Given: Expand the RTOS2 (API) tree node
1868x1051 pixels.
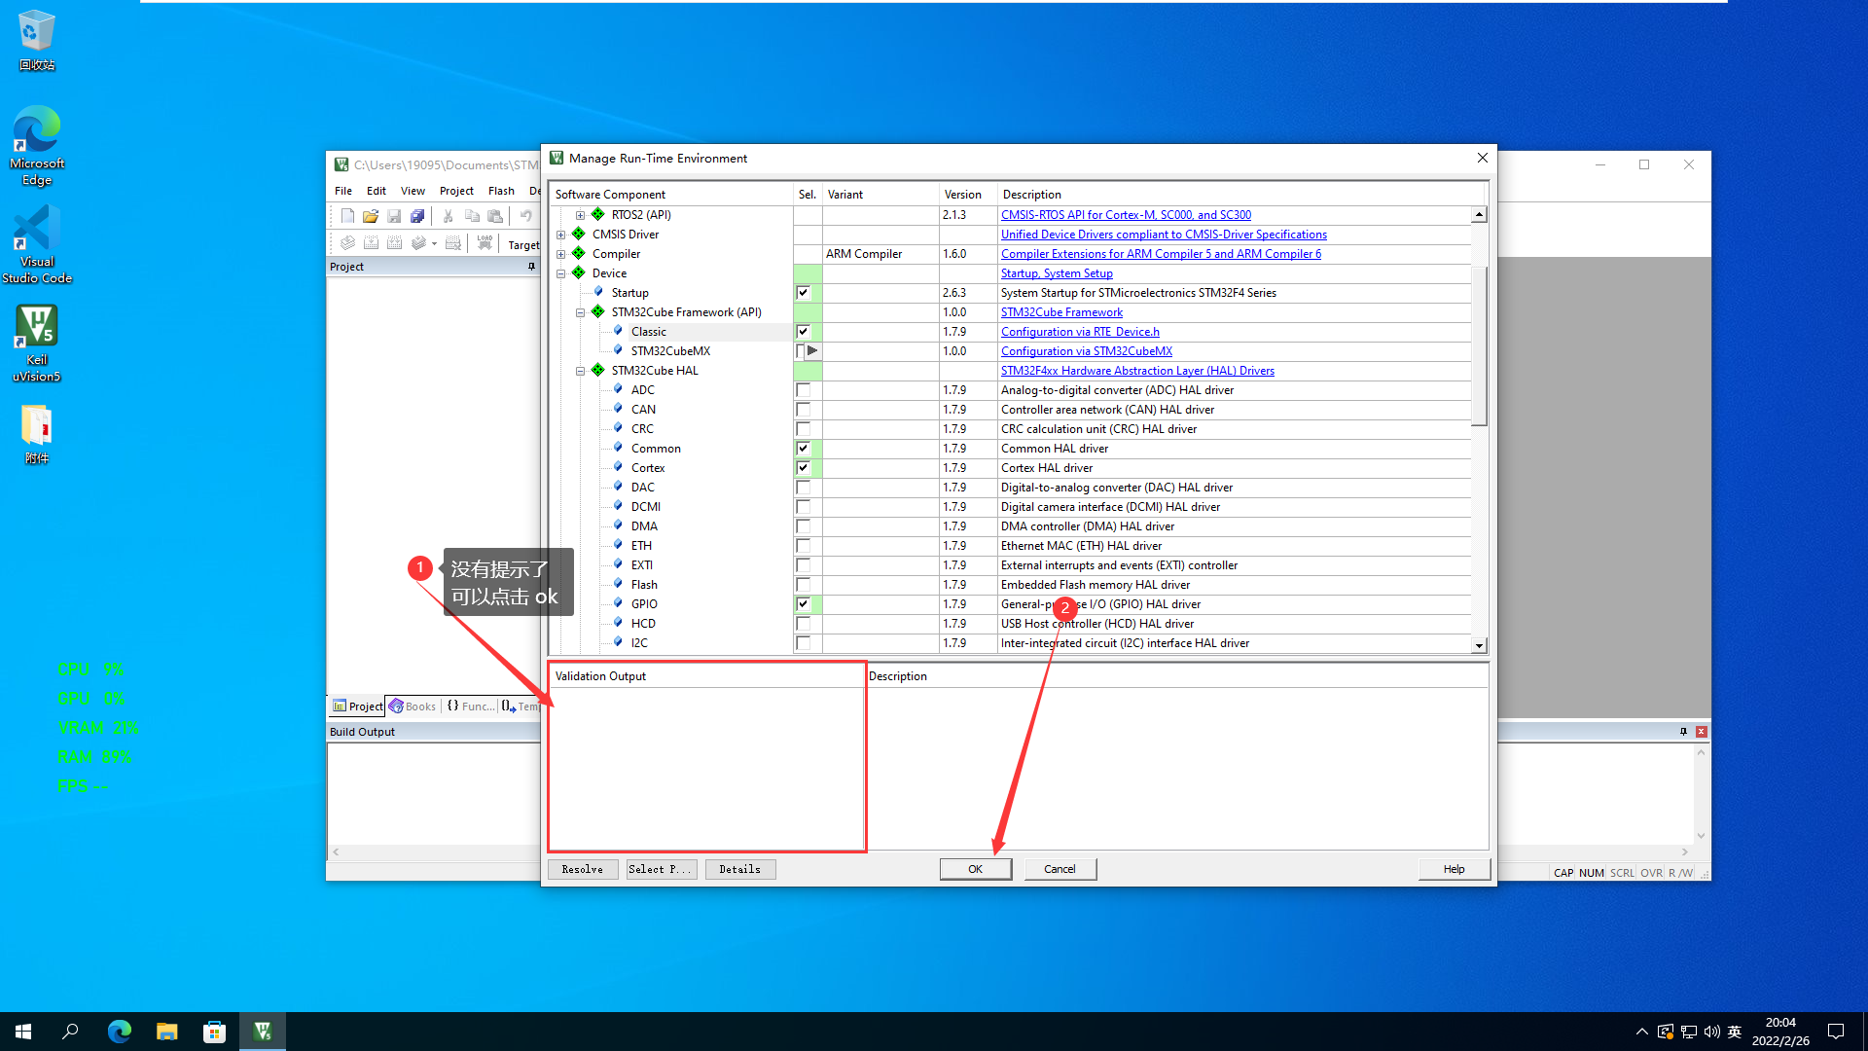Looking at the screenshot, I should (581, 214).
